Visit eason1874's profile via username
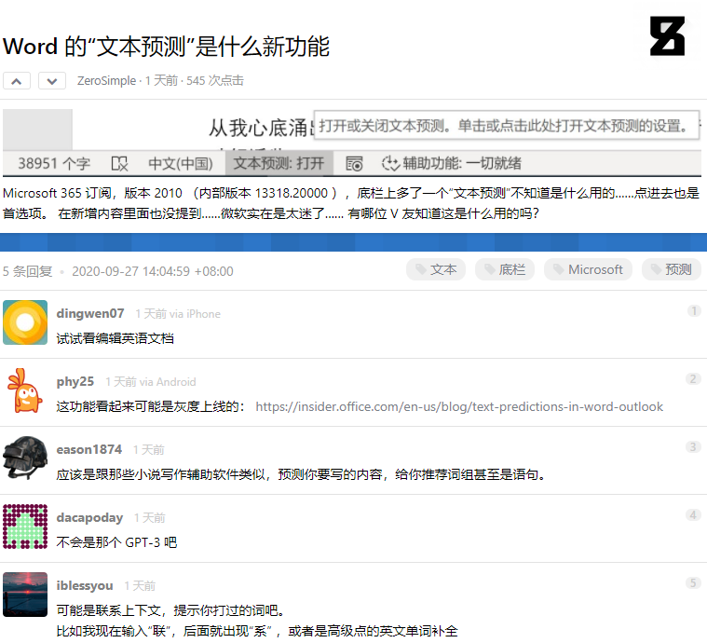The height and width of the screenshot is (643, 707). tap(88, 449)
